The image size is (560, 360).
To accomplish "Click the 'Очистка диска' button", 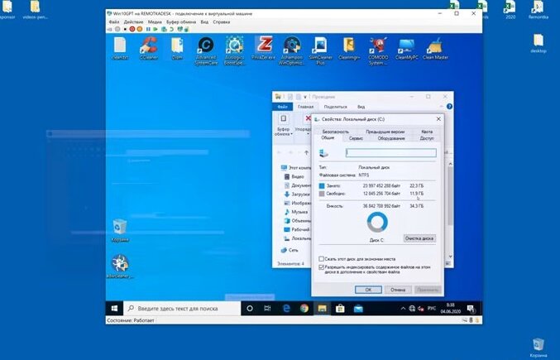I will tap(419, 238).
